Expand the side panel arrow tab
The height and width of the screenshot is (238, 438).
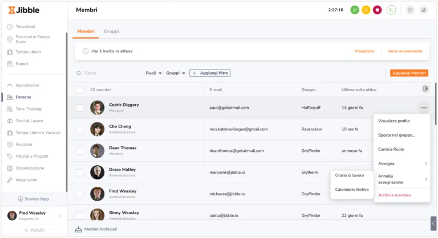433,224
